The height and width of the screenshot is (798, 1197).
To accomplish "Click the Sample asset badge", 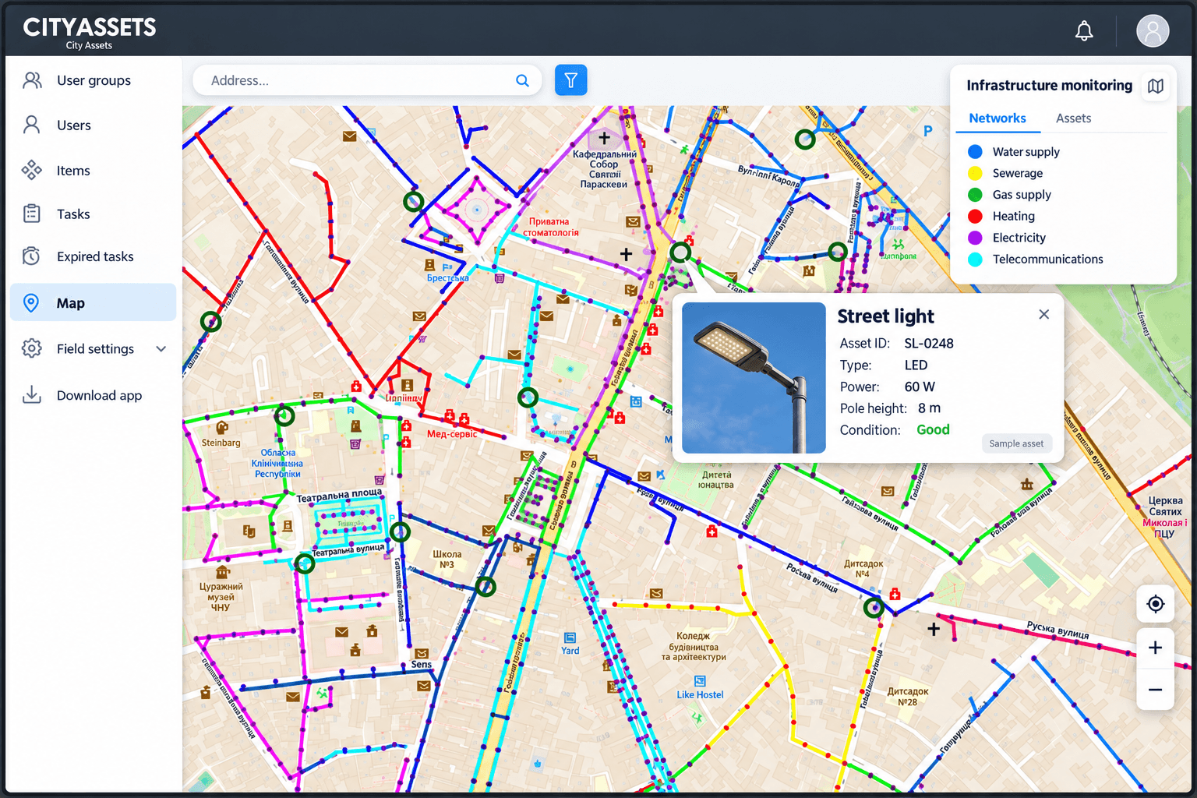I will click(x=1016, y=443).
